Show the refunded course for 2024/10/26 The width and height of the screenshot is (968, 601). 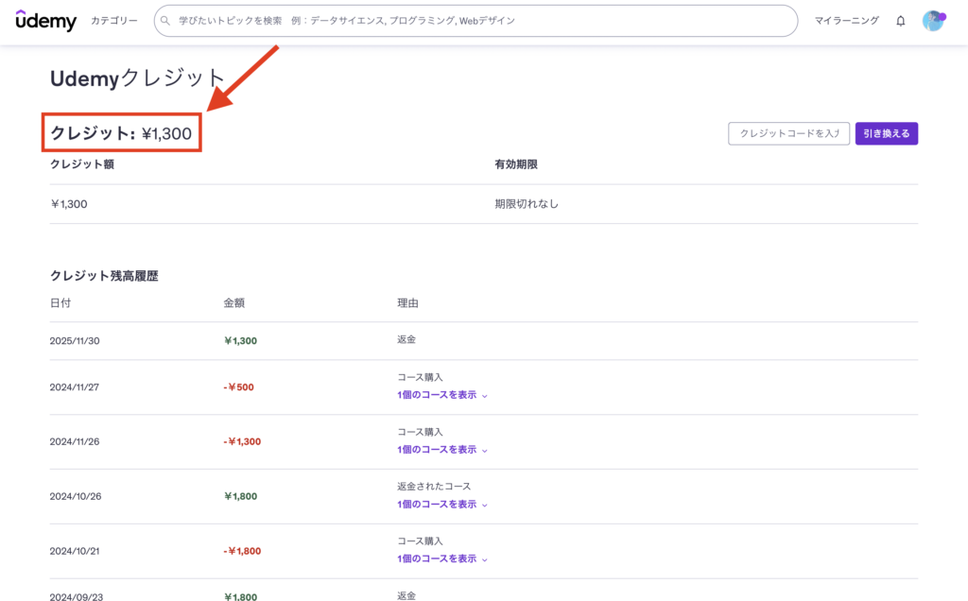point(441,505)
